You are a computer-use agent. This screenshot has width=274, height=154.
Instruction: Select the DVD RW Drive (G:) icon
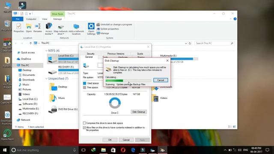(52, 110)
